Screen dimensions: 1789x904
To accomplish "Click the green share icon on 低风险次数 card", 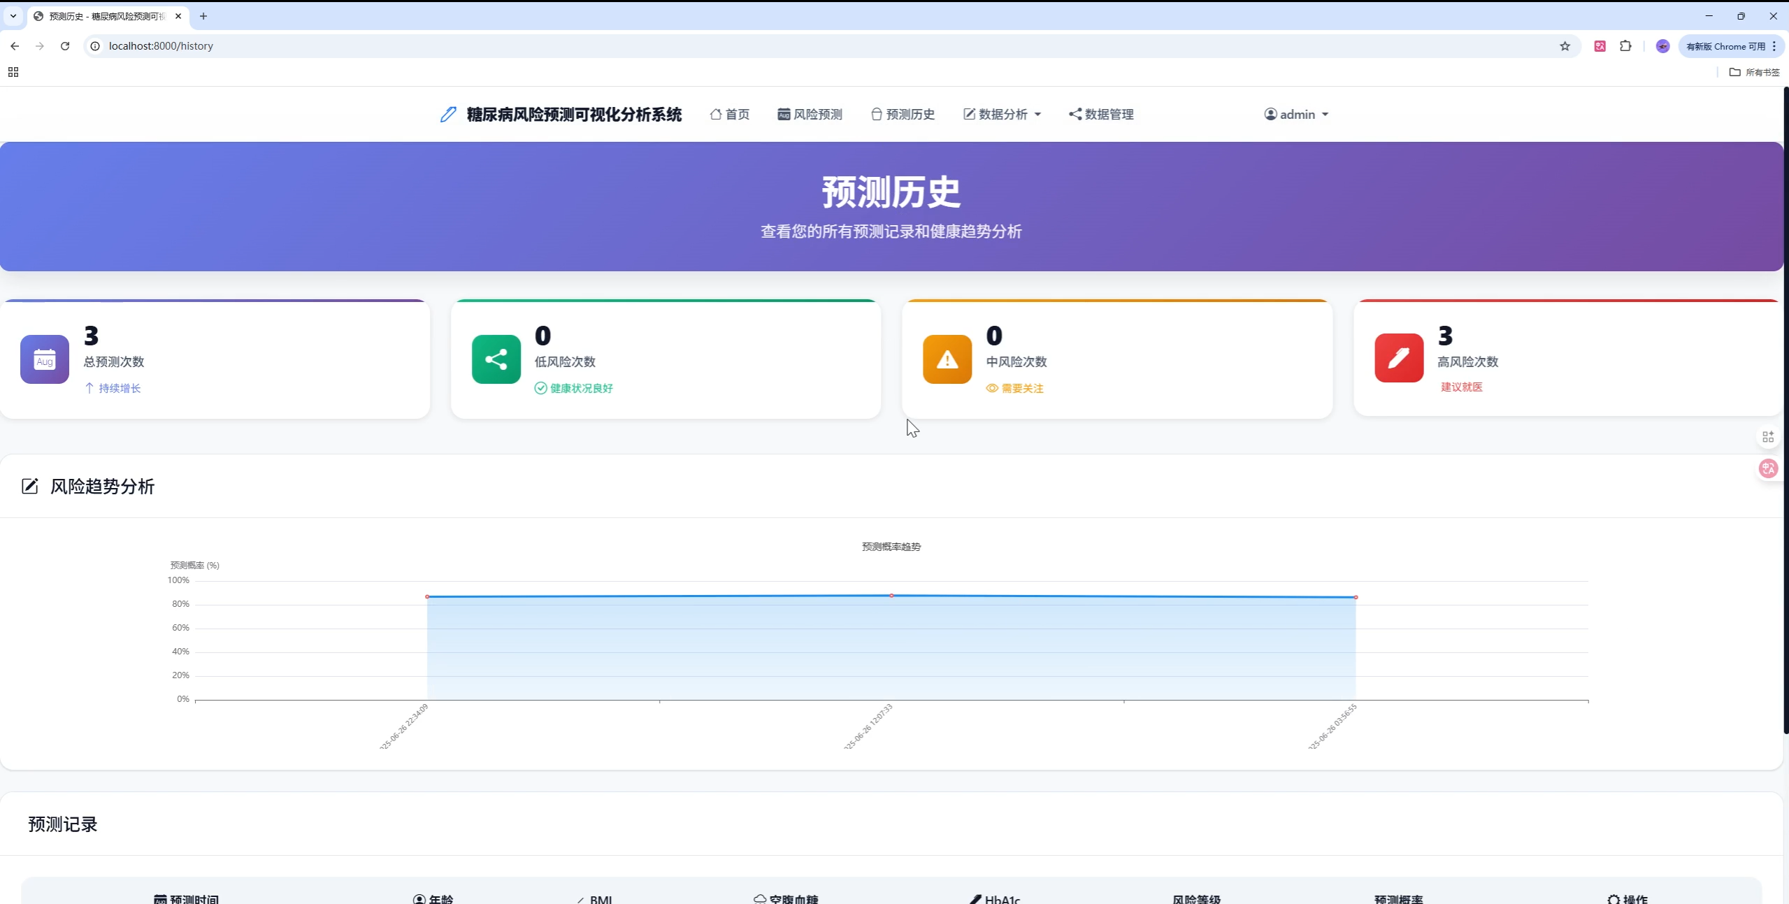I will click(x=495, y=359).
